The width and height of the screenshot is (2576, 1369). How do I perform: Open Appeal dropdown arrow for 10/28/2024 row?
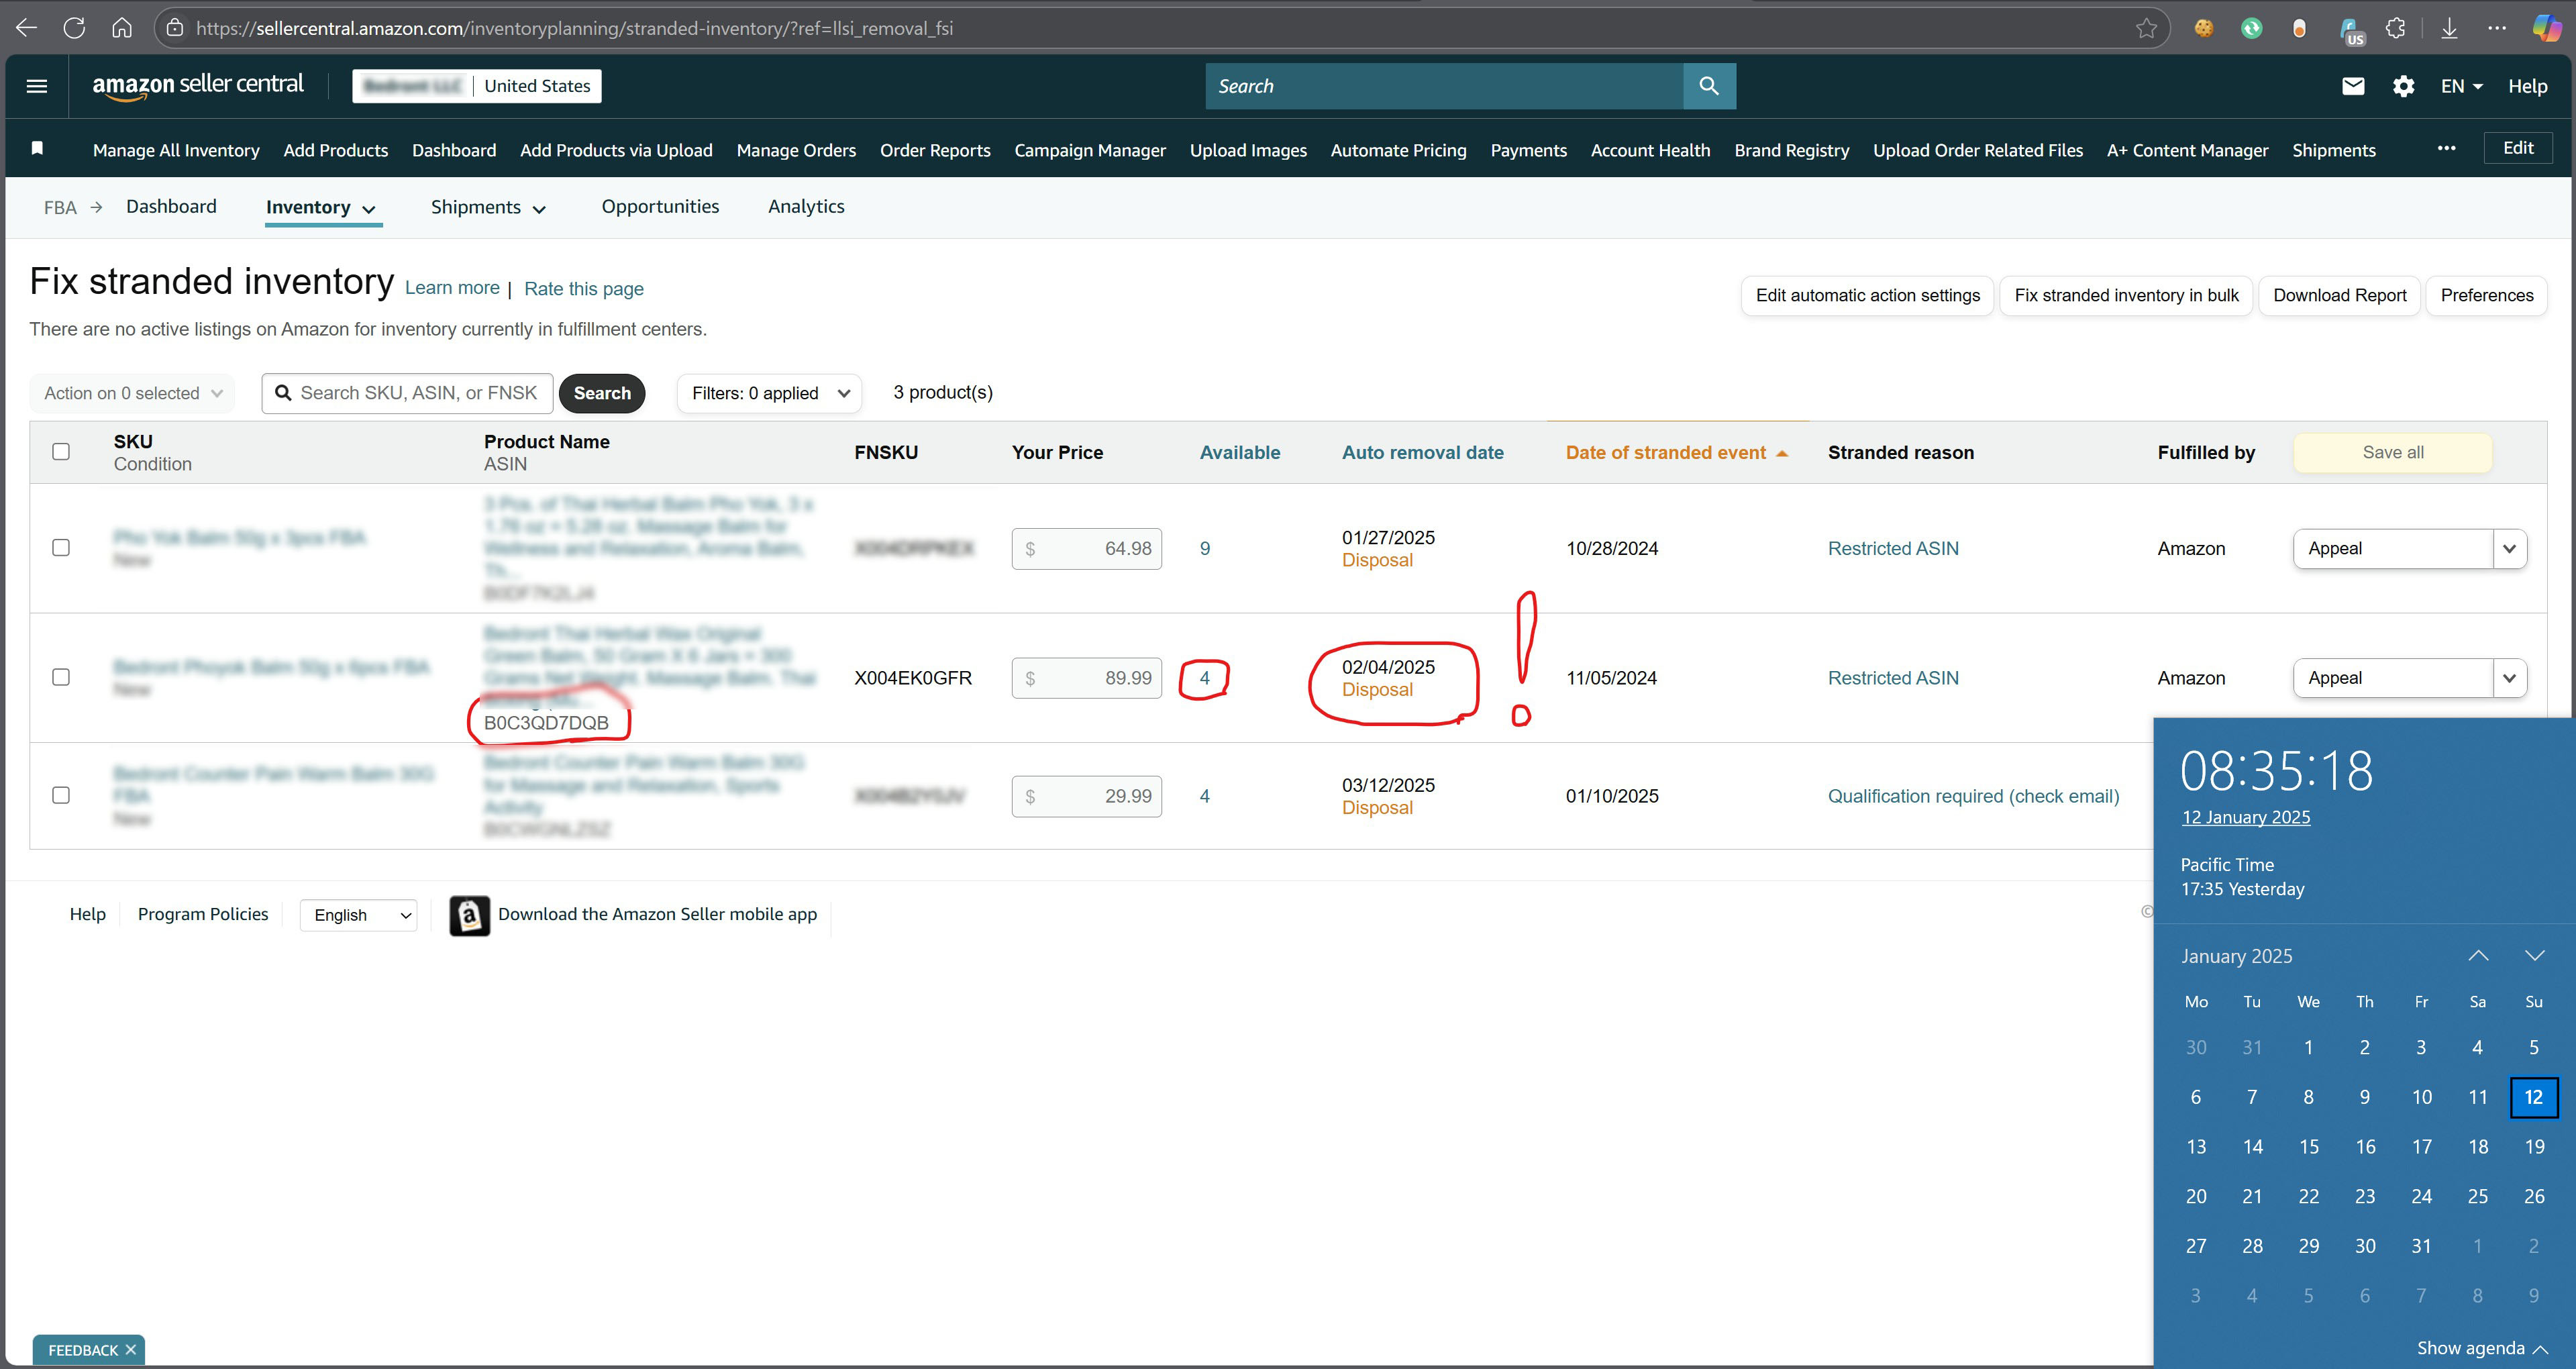pos(2509,548)
